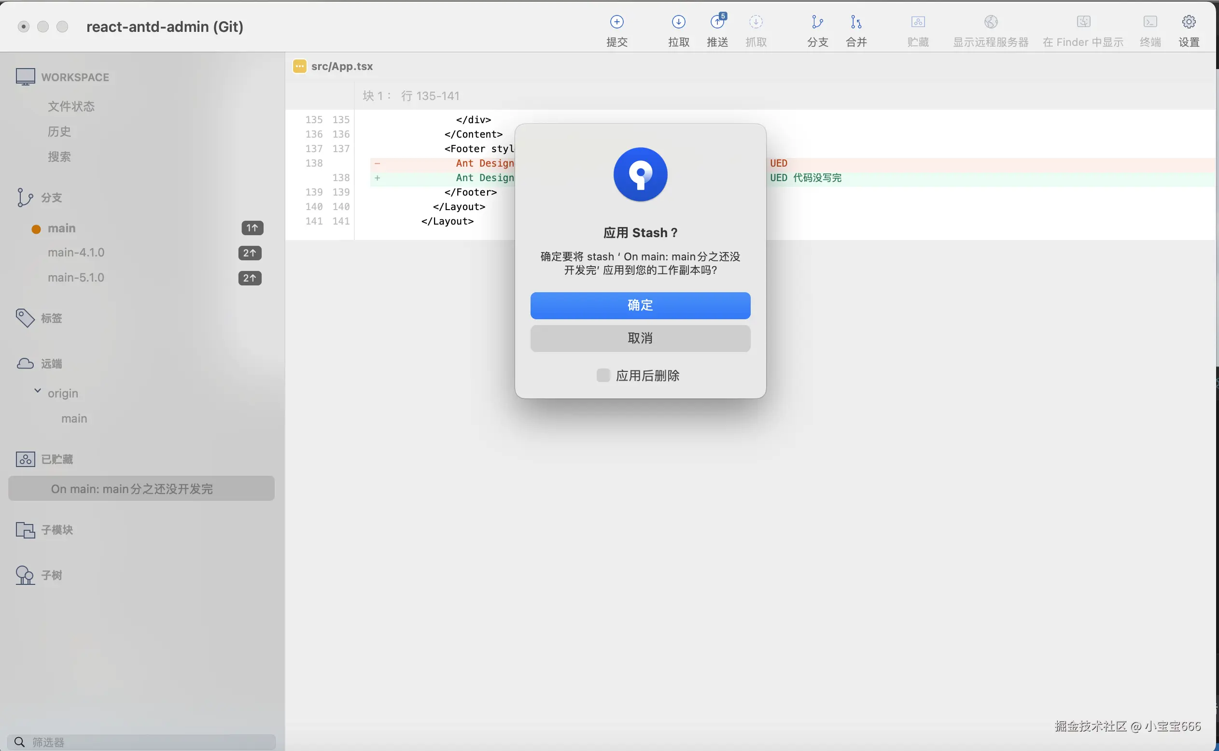Enable the 应用后删除 checkbox

[x=603, y=376]
